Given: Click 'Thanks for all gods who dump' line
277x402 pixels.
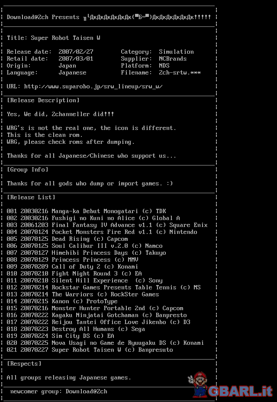Looking at the screenshot, I should click(90, 183).
